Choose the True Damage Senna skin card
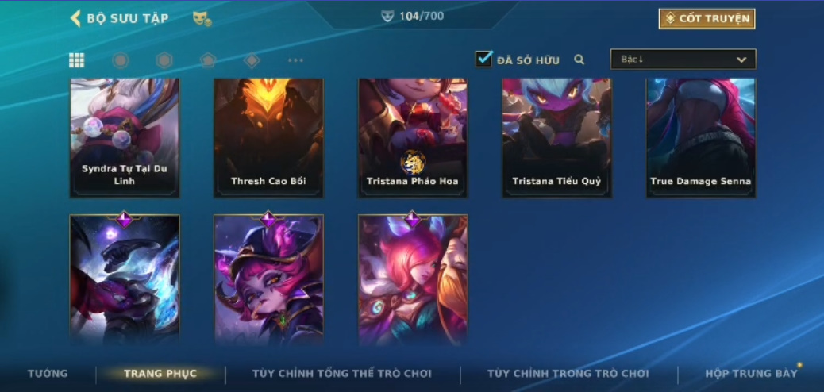The width and height of the screenshot is (824, 392). 701,138
